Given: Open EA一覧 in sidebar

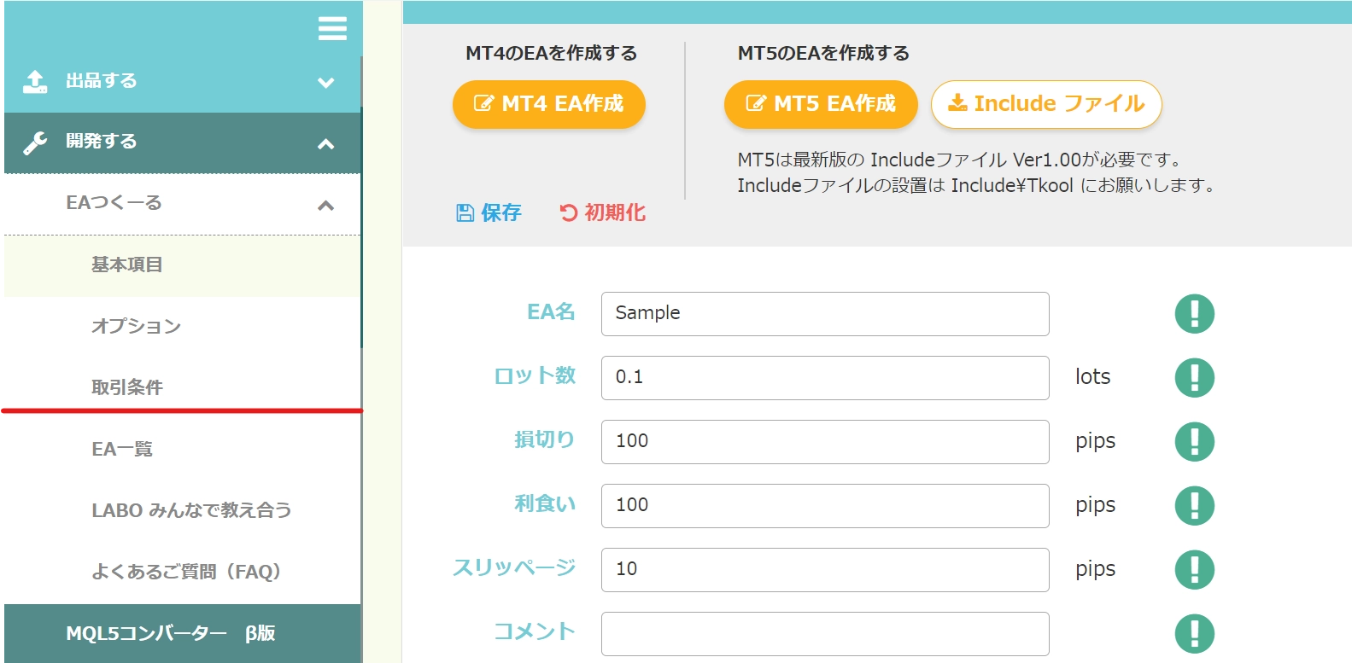Looking at the screenshot, I should click(x=182, y=450).
